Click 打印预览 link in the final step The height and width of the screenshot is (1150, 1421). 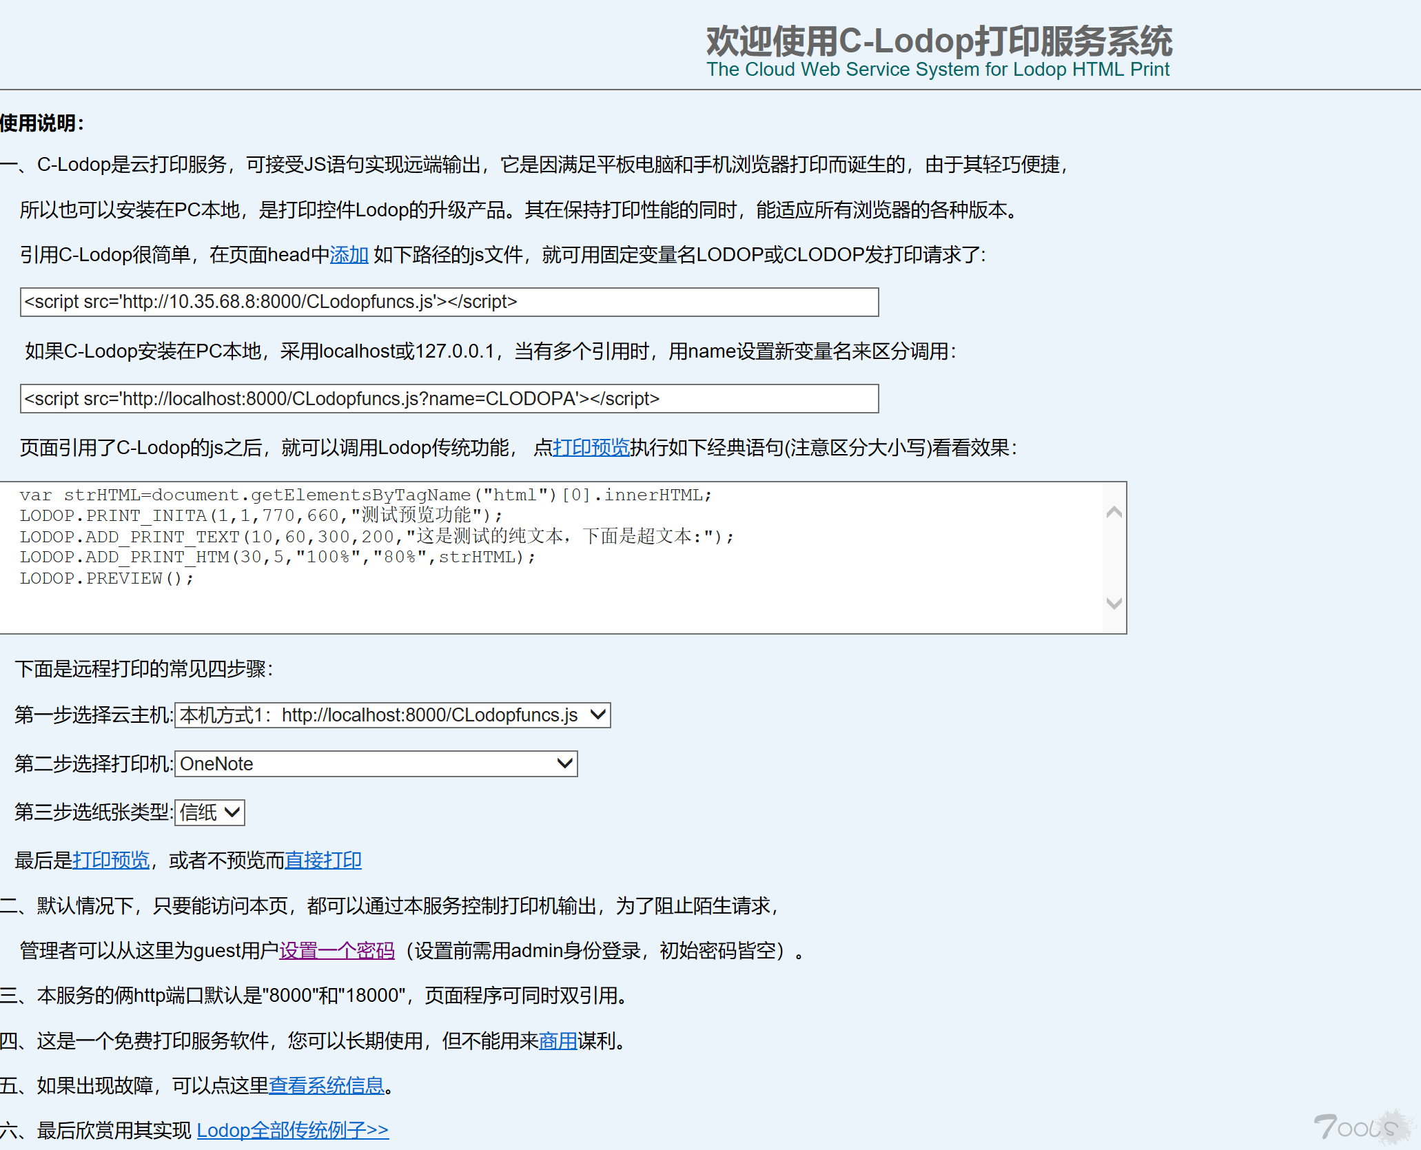point(111,861)
